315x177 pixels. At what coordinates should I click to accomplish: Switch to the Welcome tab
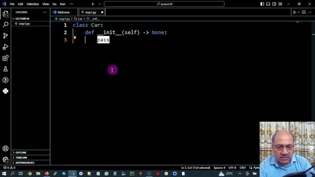pos(63,12)
